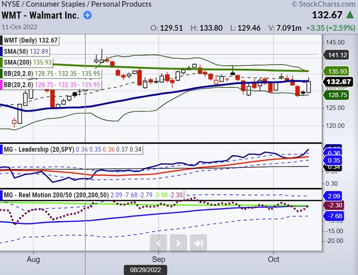Click the previous chart arrow button

(x=158, y=243)
